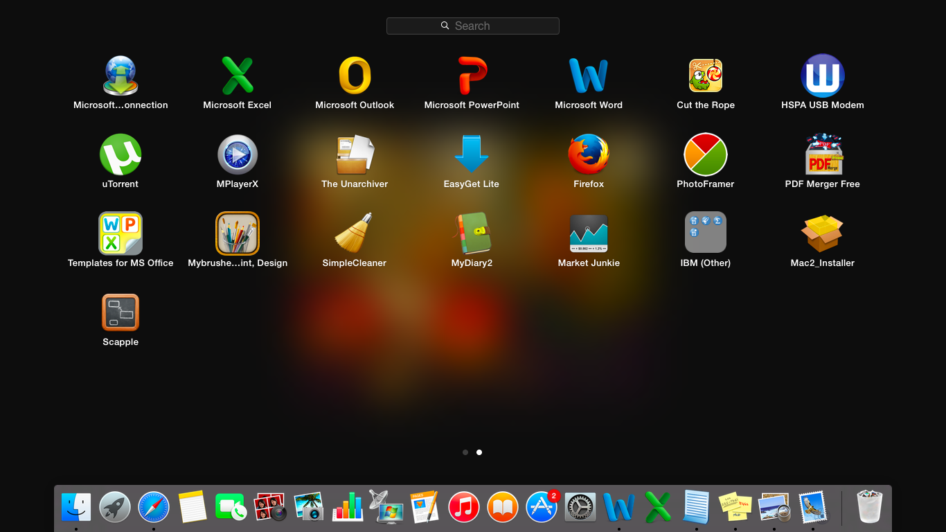
Task: Open the Trash in the Dock
Action: (x=871, y=507)
